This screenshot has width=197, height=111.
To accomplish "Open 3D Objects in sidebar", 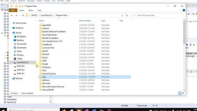I will 20,36.
